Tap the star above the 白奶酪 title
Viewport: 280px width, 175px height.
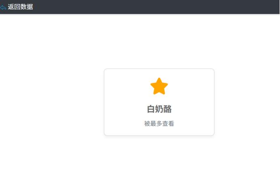(159, 86)
